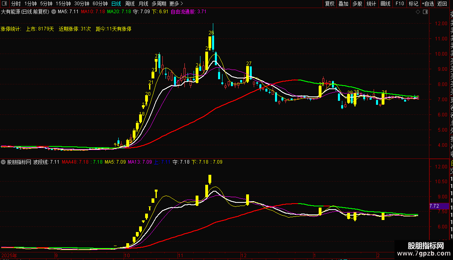Image resolution: width=453 pixels, height=260 pixels.
Task: Toggle the left sidebar panel icon
Action: point(4,4)
